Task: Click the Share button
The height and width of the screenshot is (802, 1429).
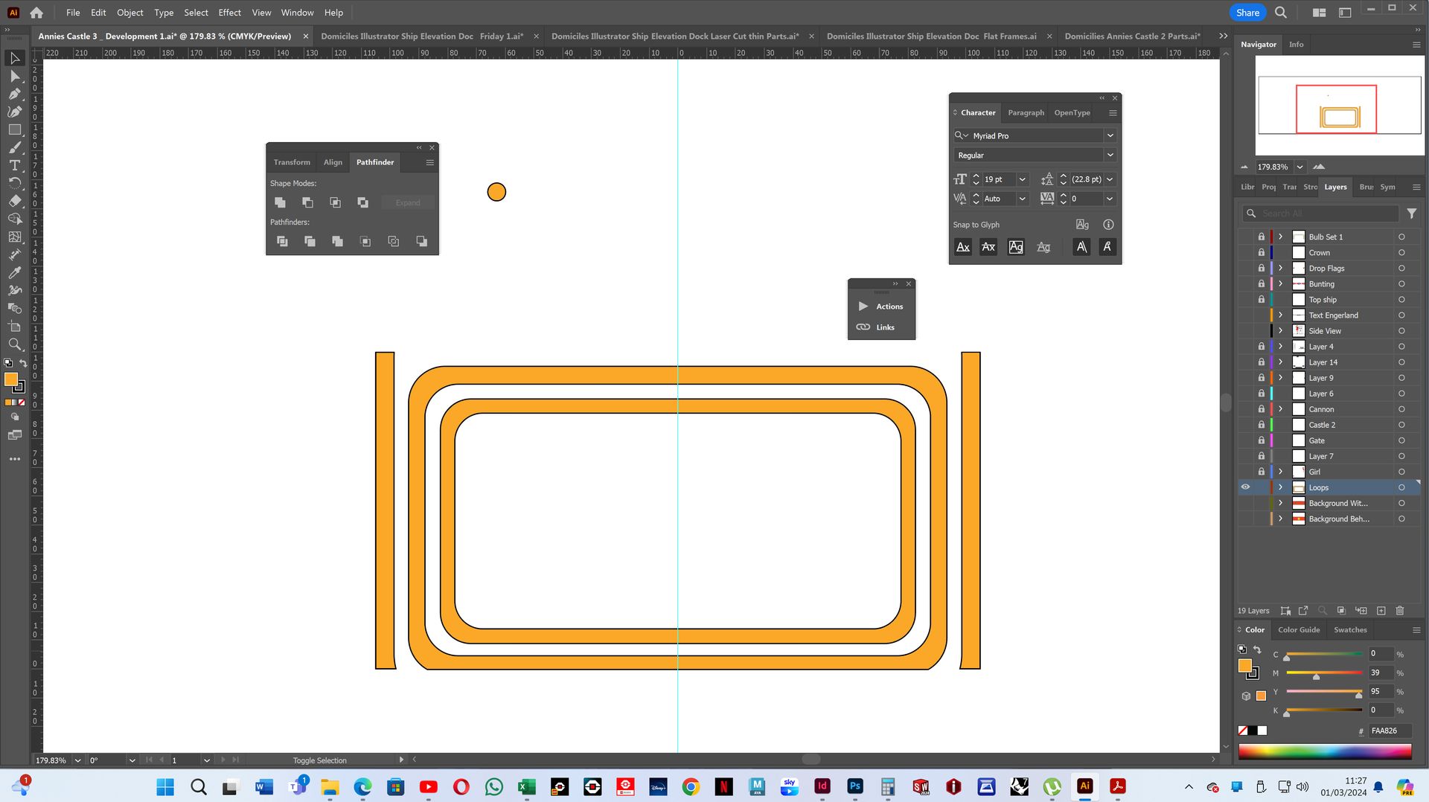Action: tap(1247, 13)
